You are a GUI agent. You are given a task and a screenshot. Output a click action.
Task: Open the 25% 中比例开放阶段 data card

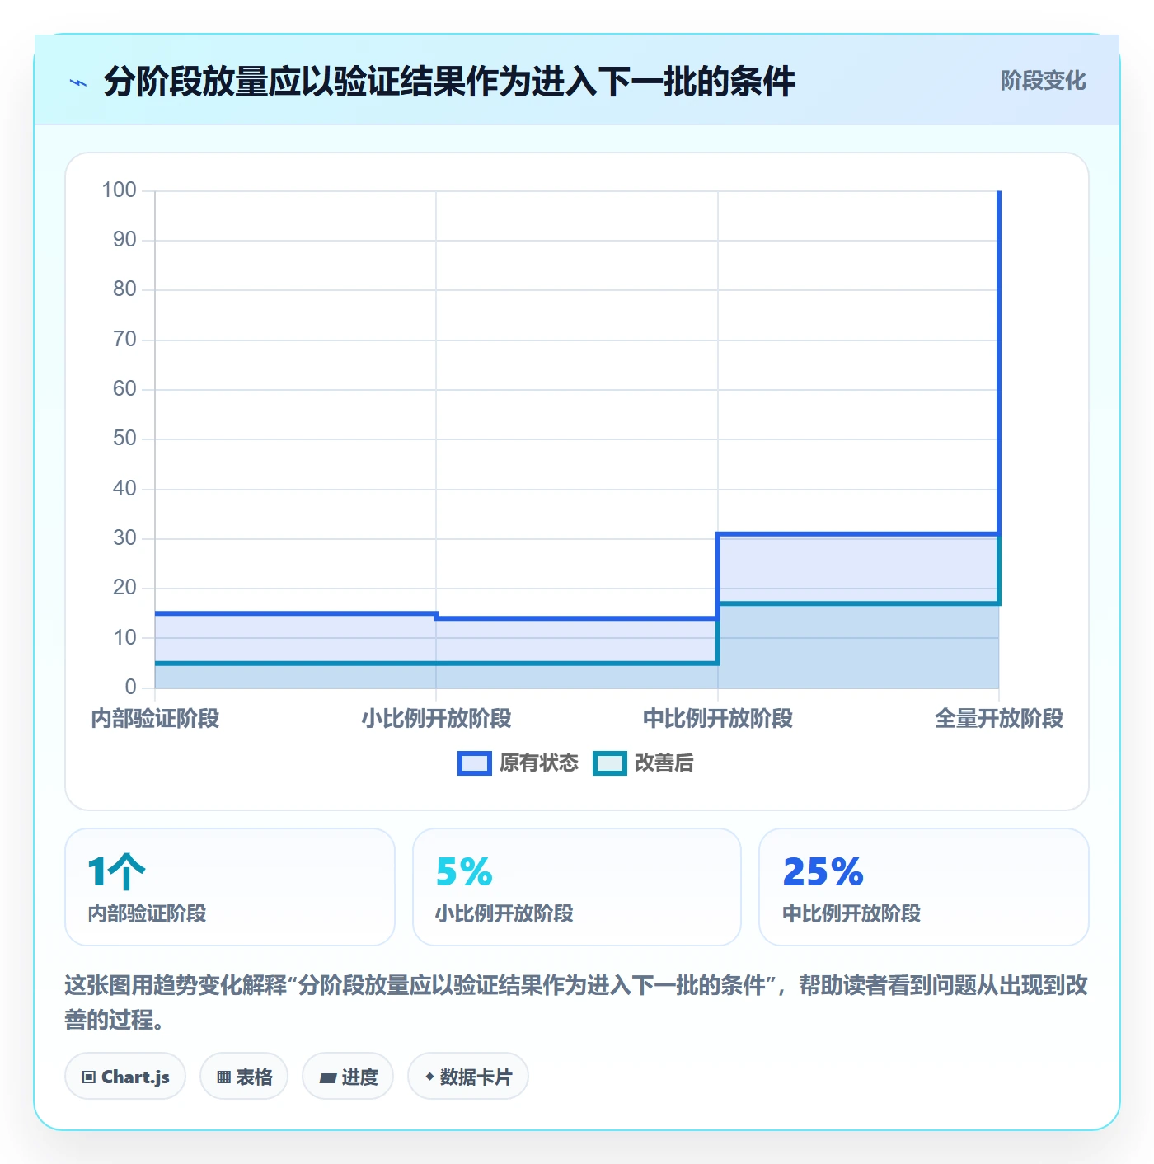pos(924,887)
